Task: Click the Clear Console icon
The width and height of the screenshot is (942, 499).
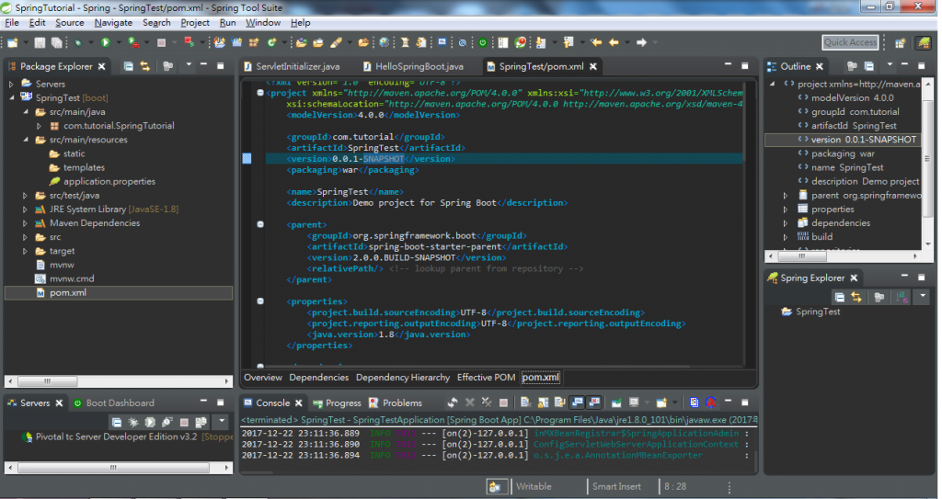Action: (525, 403)
